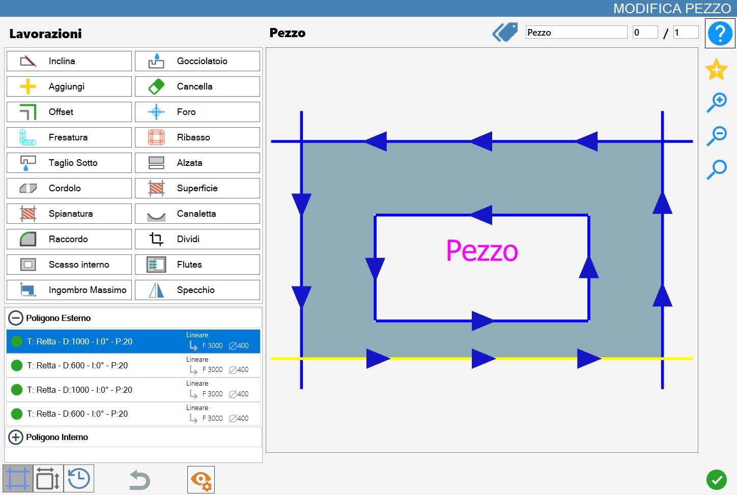The height and width of the screenshot is (495, 737).
Task: Click the Gocciolatoio button
Action: pyautogui.click(x=197, y=61)
